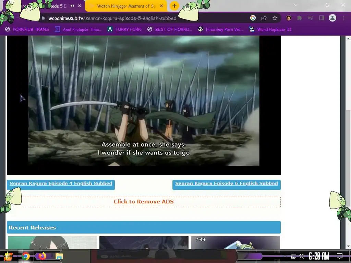Click the 6:28 AM clock
351x263 pixels.
click(x=319, y=256)
